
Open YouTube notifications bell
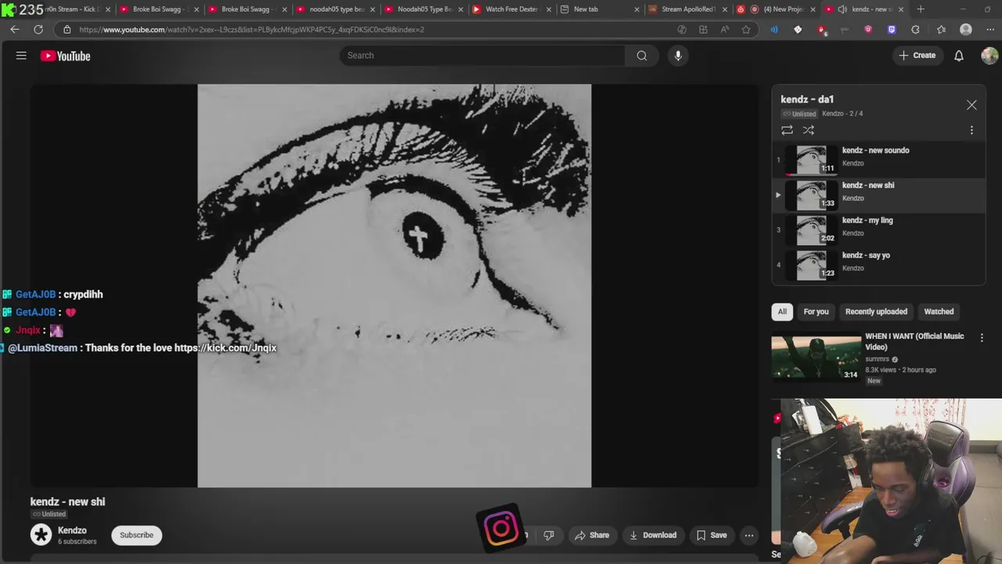pos(958,56)
